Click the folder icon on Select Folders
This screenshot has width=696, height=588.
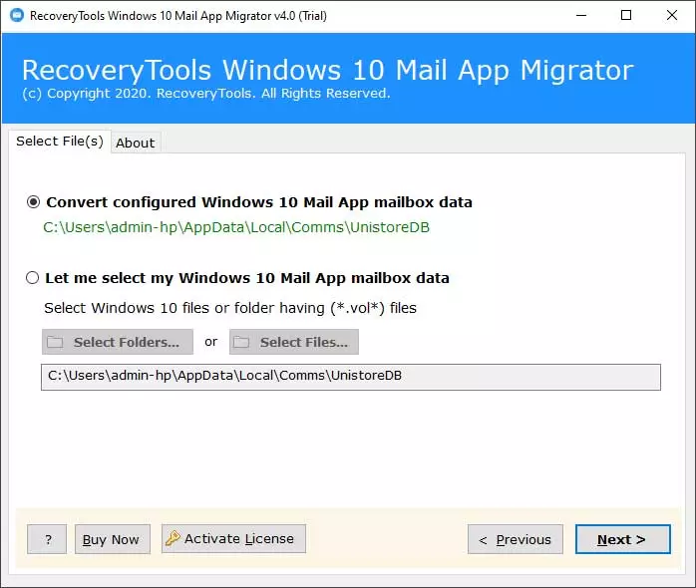[x=56, y=343]
